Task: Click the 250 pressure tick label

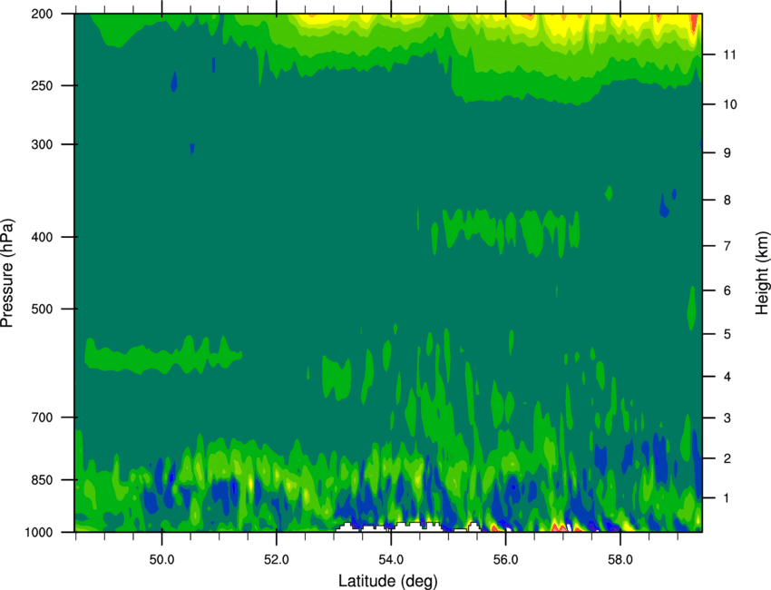Action: click(42, 85)
